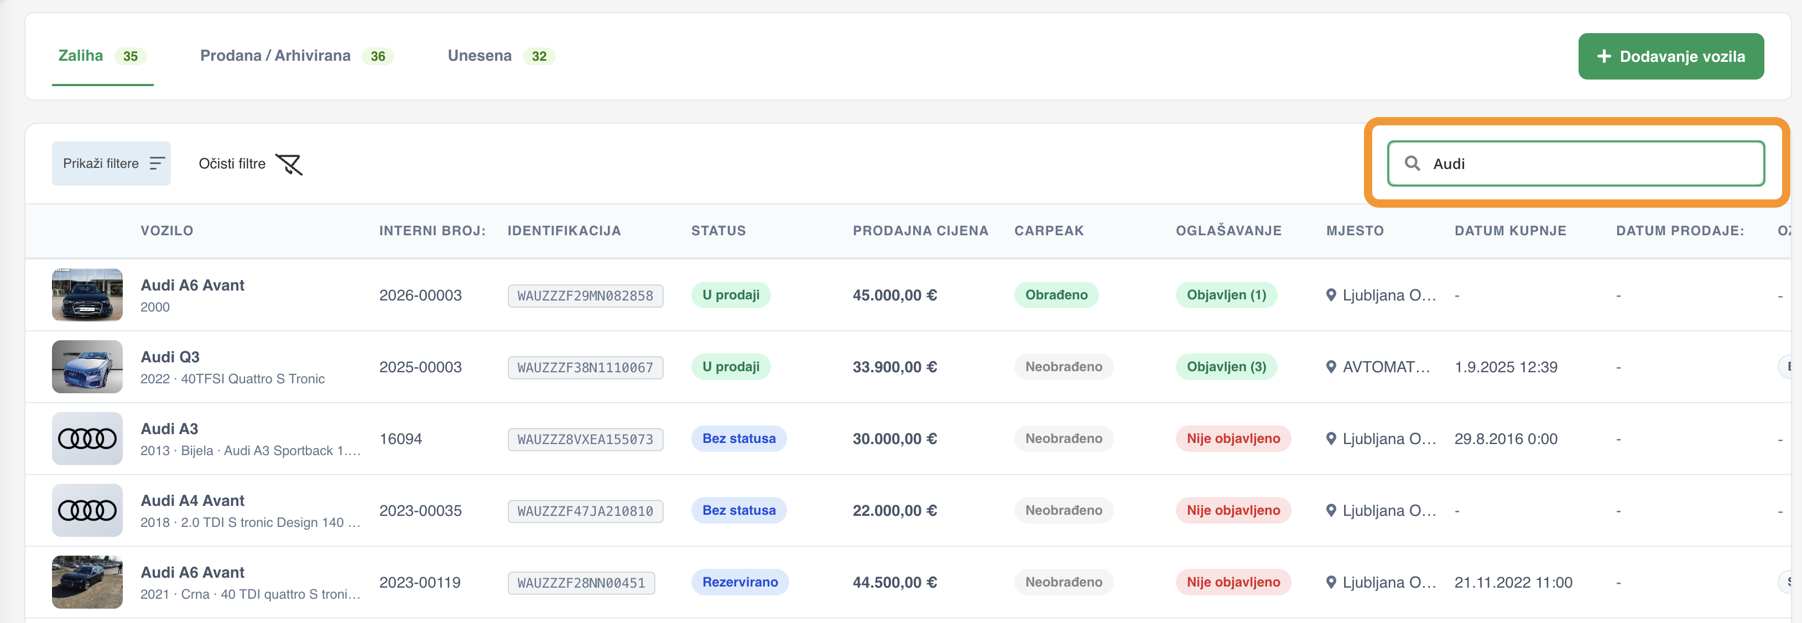1802x623 pixels.
Task: Click the Audi logo thumbnail for A4 Avant
Action: pyautogui.click(x=87, y=510)
